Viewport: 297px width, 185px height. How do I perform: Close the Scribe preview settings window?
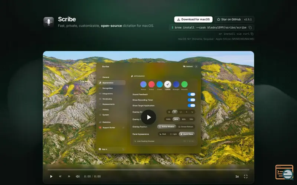point(196,67)
